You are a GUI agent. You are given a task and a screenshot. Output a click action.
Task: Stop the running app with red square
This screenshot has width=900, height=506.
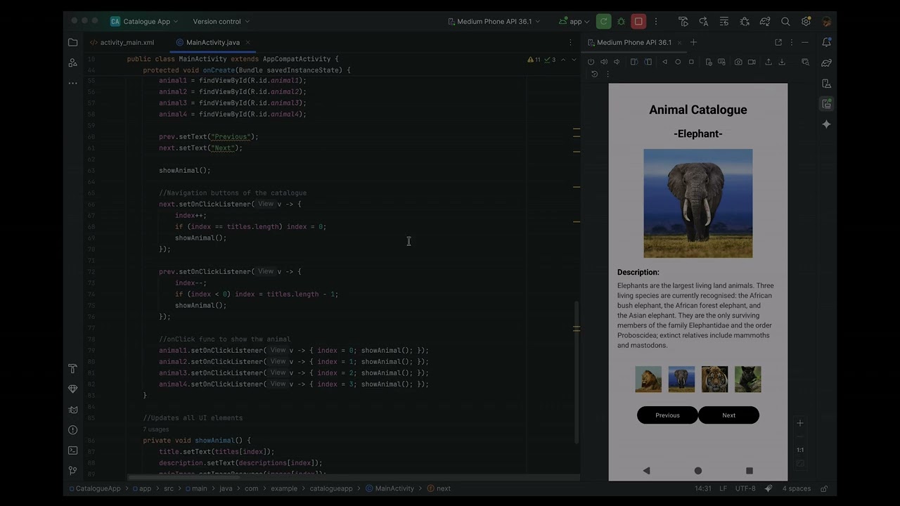(x=638, y=22)
